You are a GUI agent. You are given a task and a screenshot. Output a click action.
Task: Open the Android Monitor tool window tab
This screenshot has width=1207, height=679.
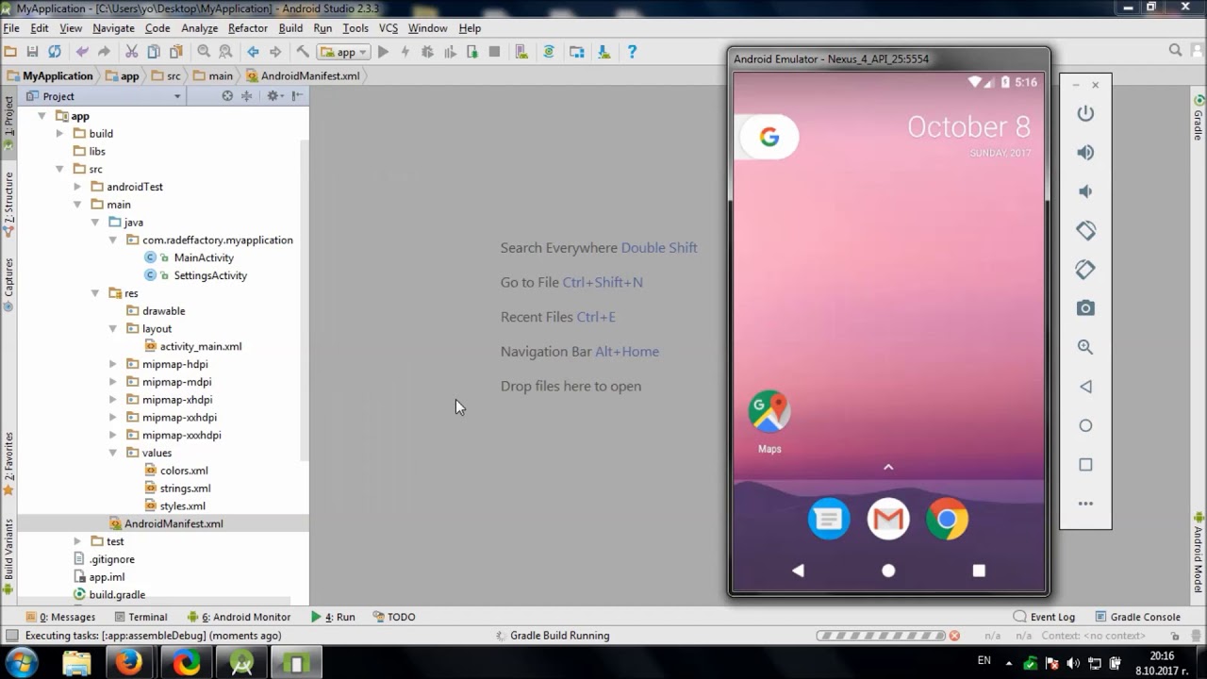click(239, 617)
